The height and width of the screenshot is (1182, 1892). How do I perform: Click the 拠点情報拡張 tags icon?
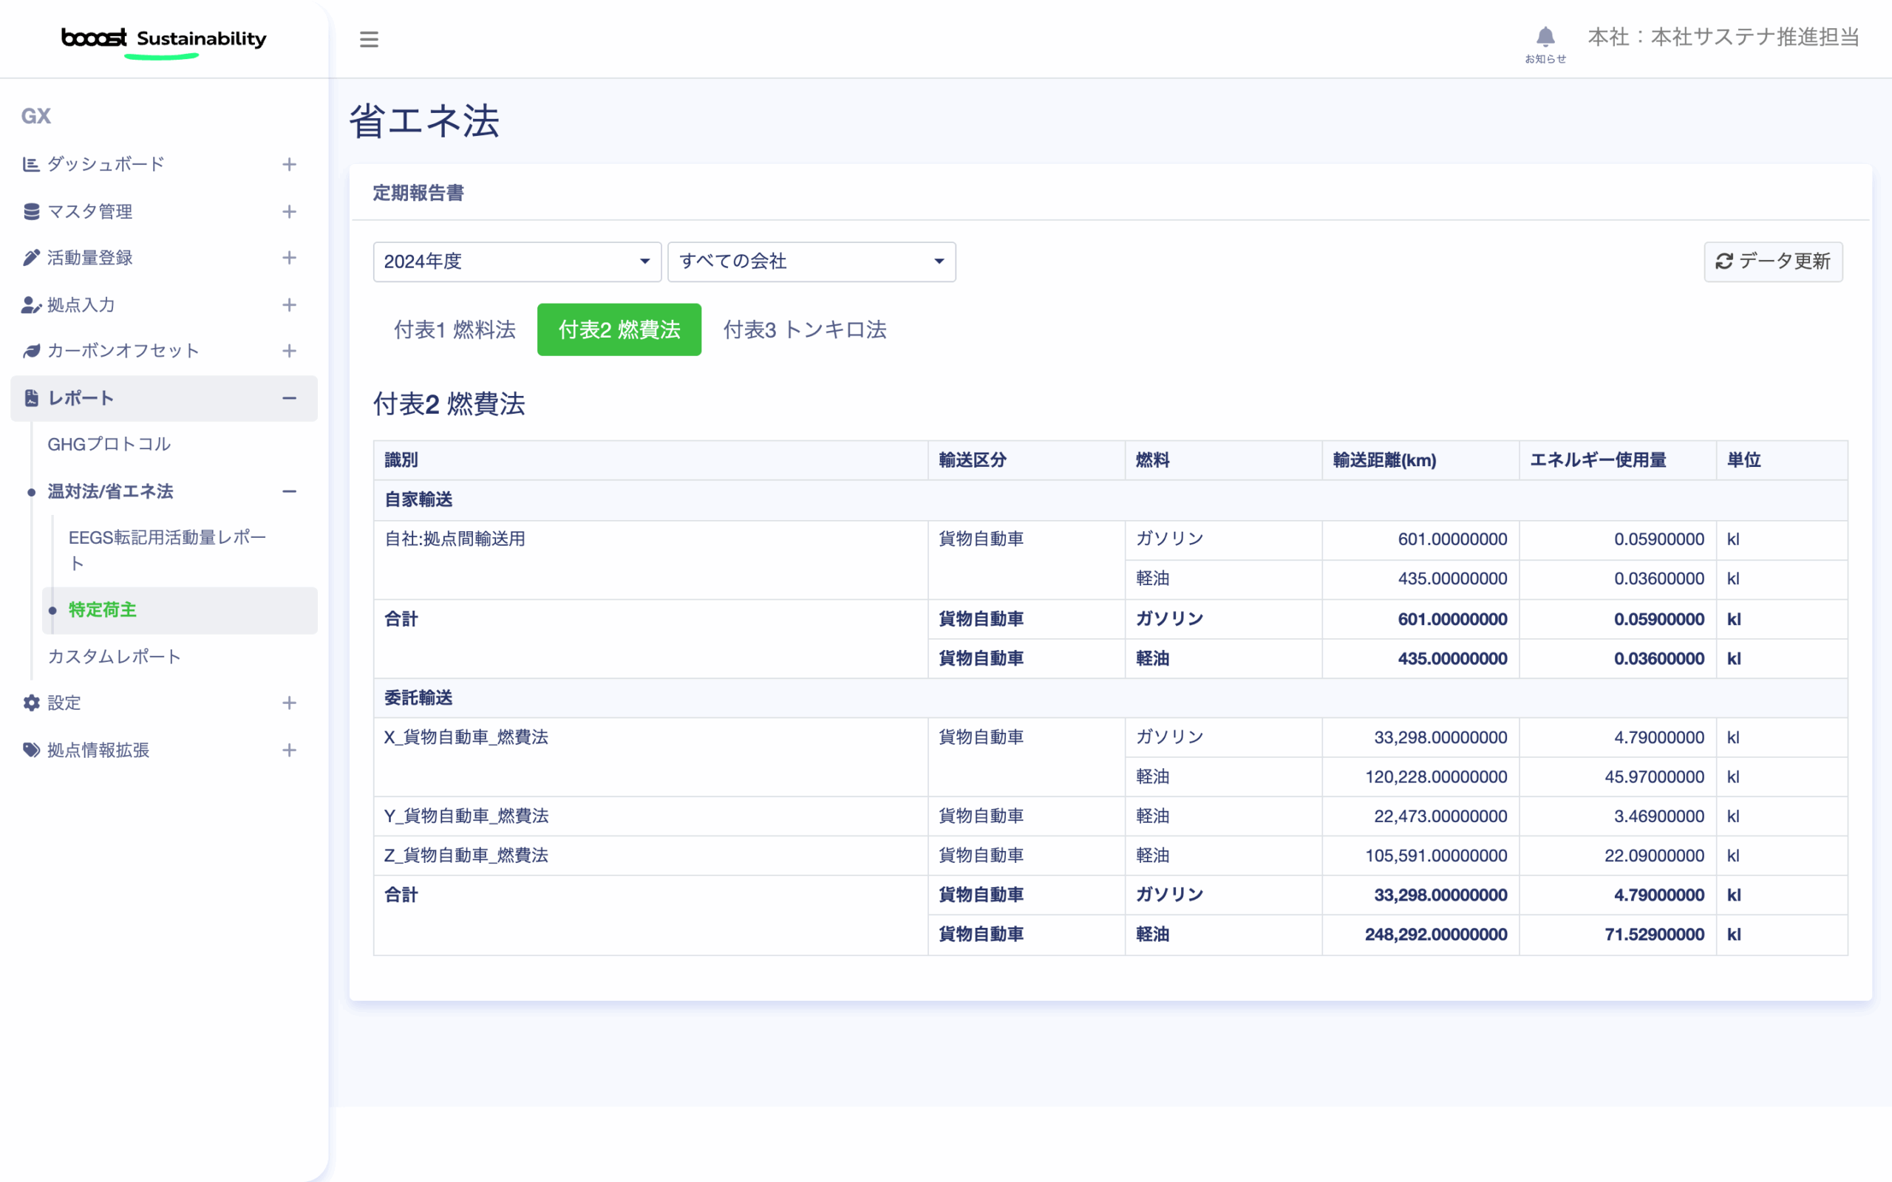30,751
